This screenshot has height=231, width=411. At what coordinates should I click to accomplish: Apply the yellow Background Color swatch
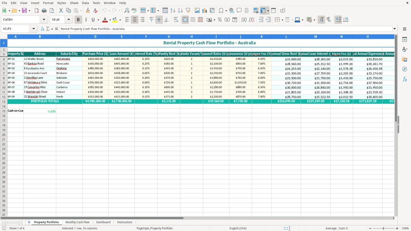(x=115, y=20)
